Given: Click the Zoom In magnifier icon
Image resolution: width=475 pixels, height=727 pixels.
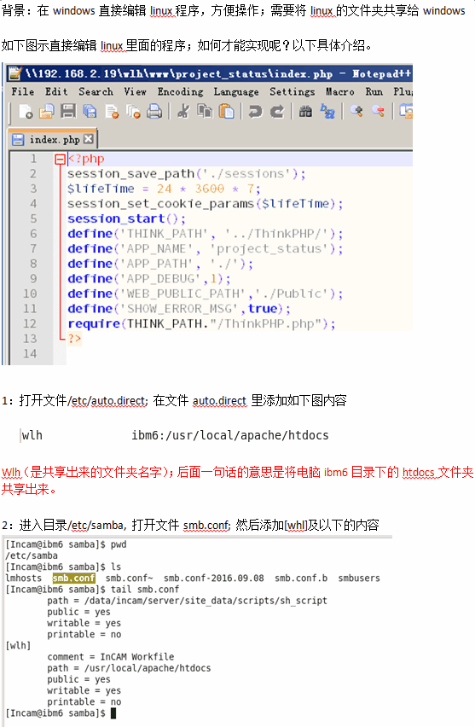Looking at the screenshot, I should point(356,111).
